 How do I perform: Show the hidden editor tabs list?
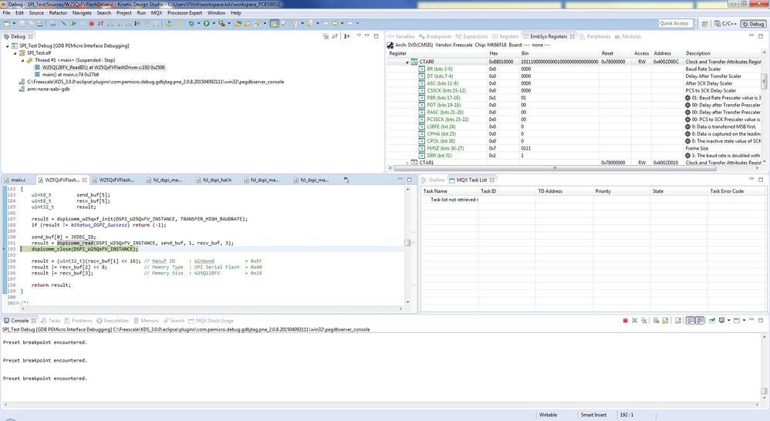point(346,180)
